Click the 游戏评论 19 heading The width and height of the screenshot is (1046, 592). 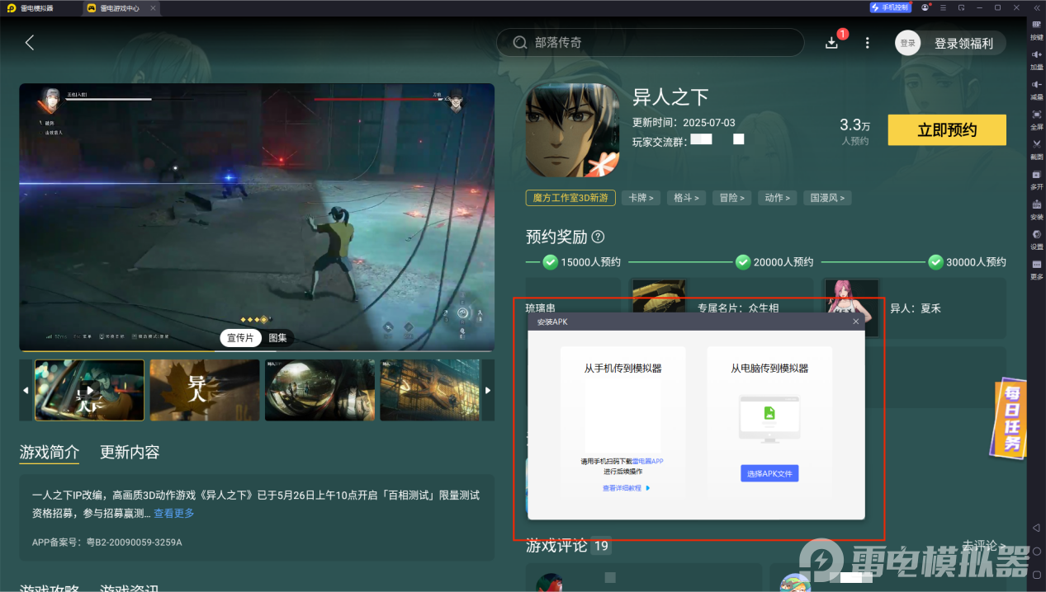coord(568,545)
